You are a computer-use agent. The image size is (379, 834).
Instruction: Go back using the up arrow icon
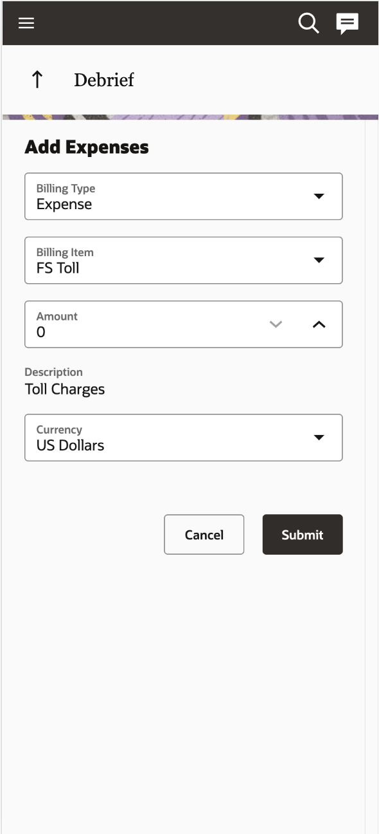37,80
